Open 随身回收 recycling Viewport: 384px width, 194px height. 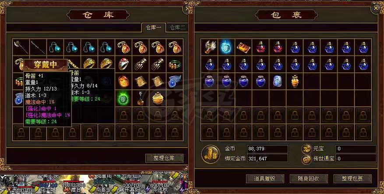[309, 179]
